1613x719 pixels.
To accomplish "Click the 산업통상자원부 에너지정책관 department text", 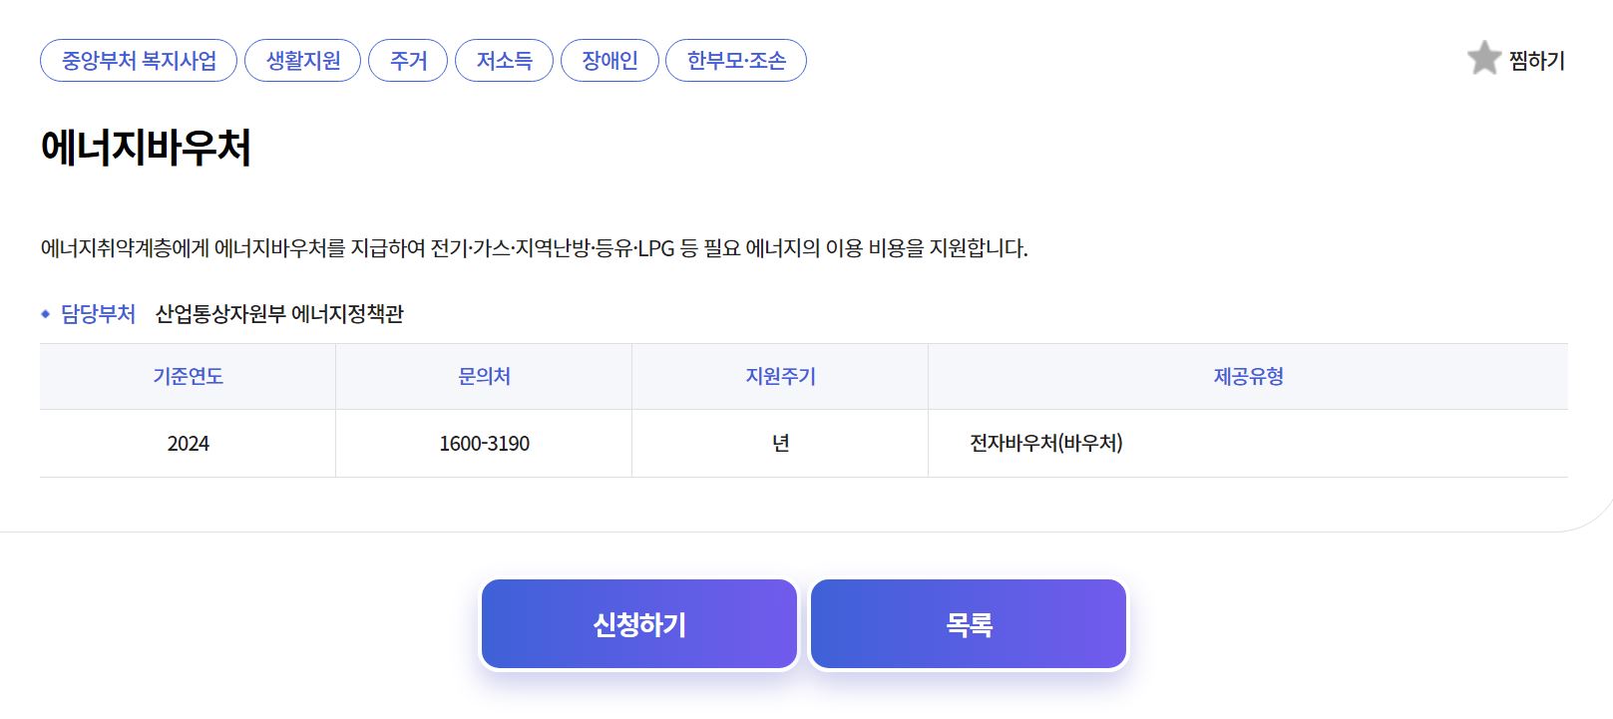I will pyautogui.click(x=282, y=315).
